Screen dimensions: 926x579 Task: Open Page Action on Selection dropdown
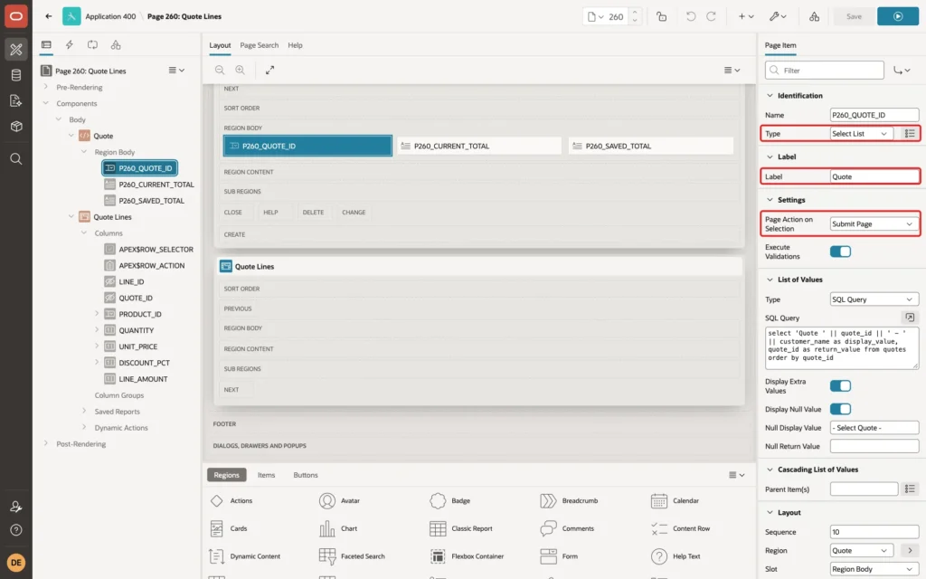point(874,224)
